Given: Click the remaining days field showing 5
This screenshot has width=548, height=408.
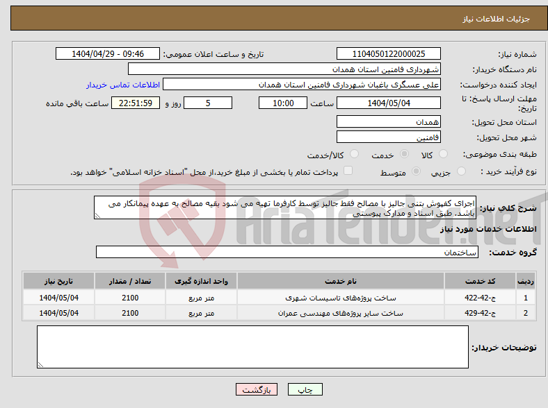Looking at the screenshot, I should click(x=208, y=103).
